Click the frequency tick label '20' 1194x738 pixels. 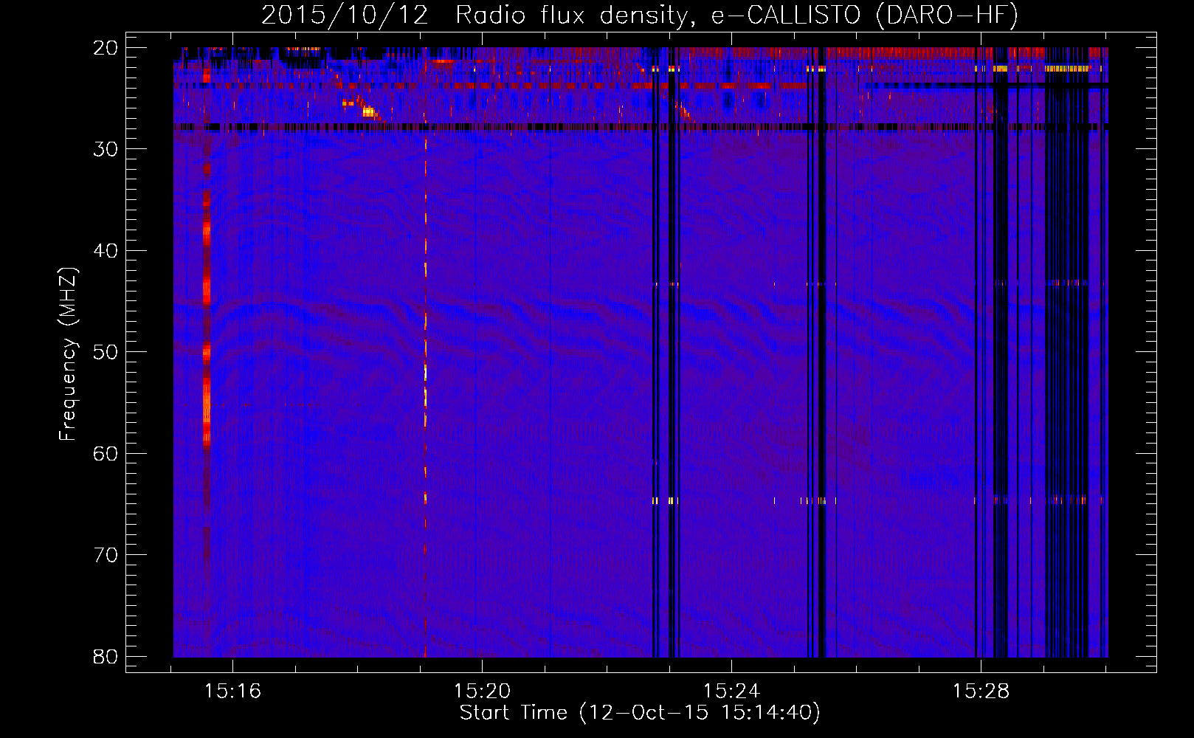point(106,48)
